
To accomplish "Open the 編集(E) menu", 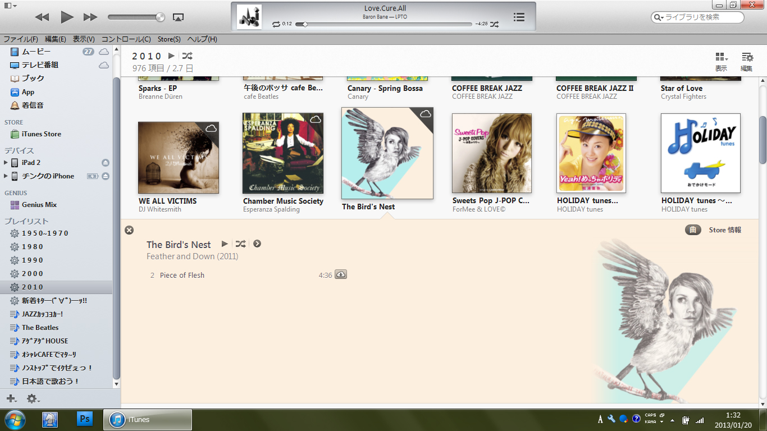I will 56,39.
